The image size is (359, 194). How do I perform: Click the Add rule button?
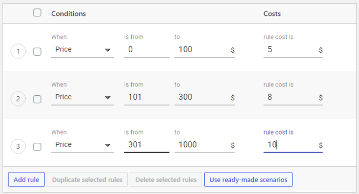pos(26,180)
